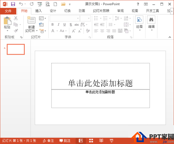Open the Drawing tools button
The width and height of the screenshot is (174, 144).
[139, 23]
